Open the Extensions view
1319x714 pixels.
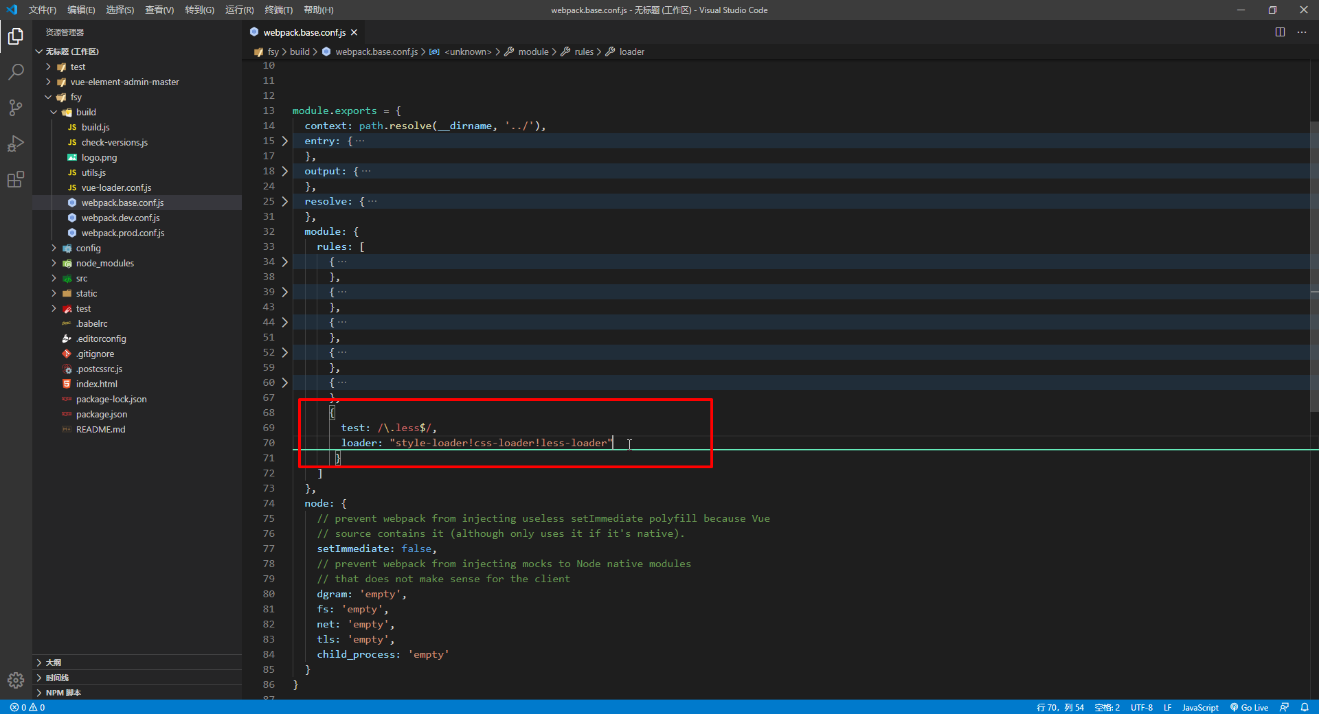[16, 179]
